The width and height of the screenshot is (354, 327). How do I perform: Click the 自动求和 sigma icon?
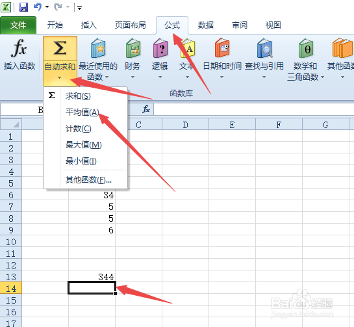(x=60, y=48)
